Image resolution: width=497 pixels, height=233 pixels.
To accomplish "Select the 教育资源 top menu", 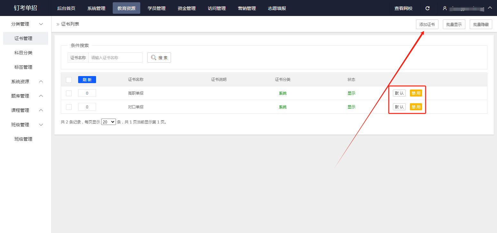I will point(126,8).
